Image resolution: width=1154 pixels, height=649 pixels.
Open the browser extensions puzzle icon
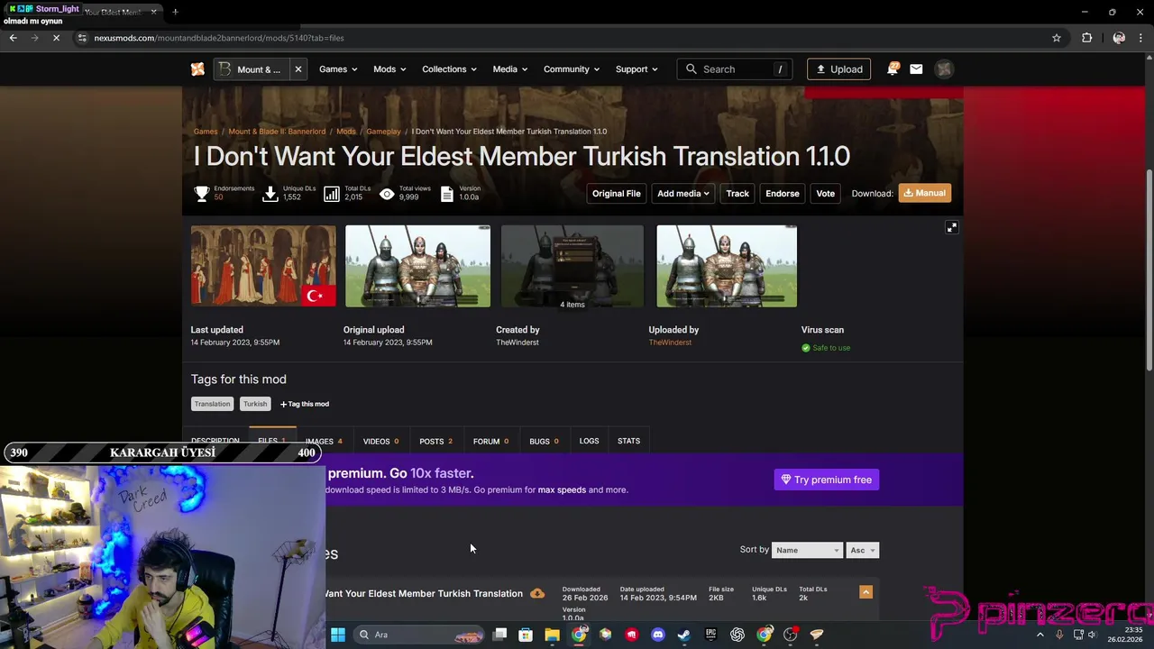tap(1086, 38)
